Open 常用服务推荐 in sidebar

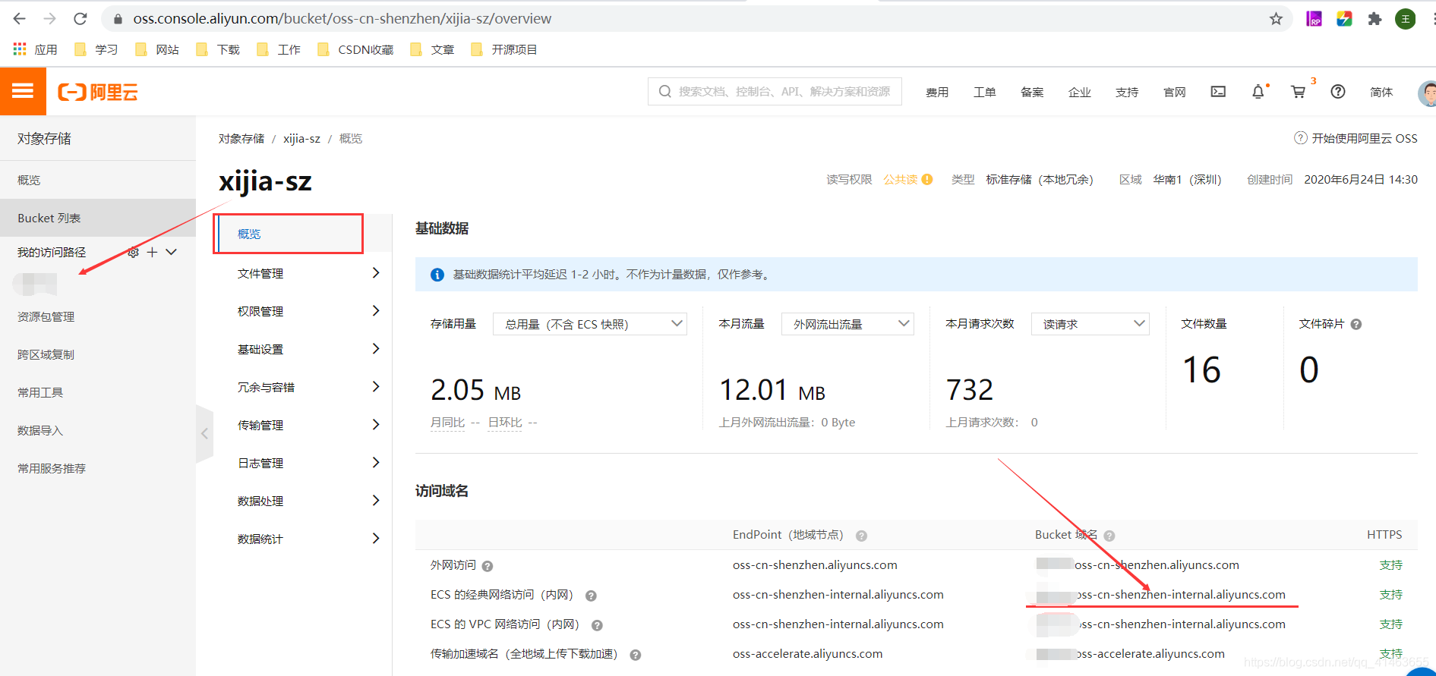(52, 468)
